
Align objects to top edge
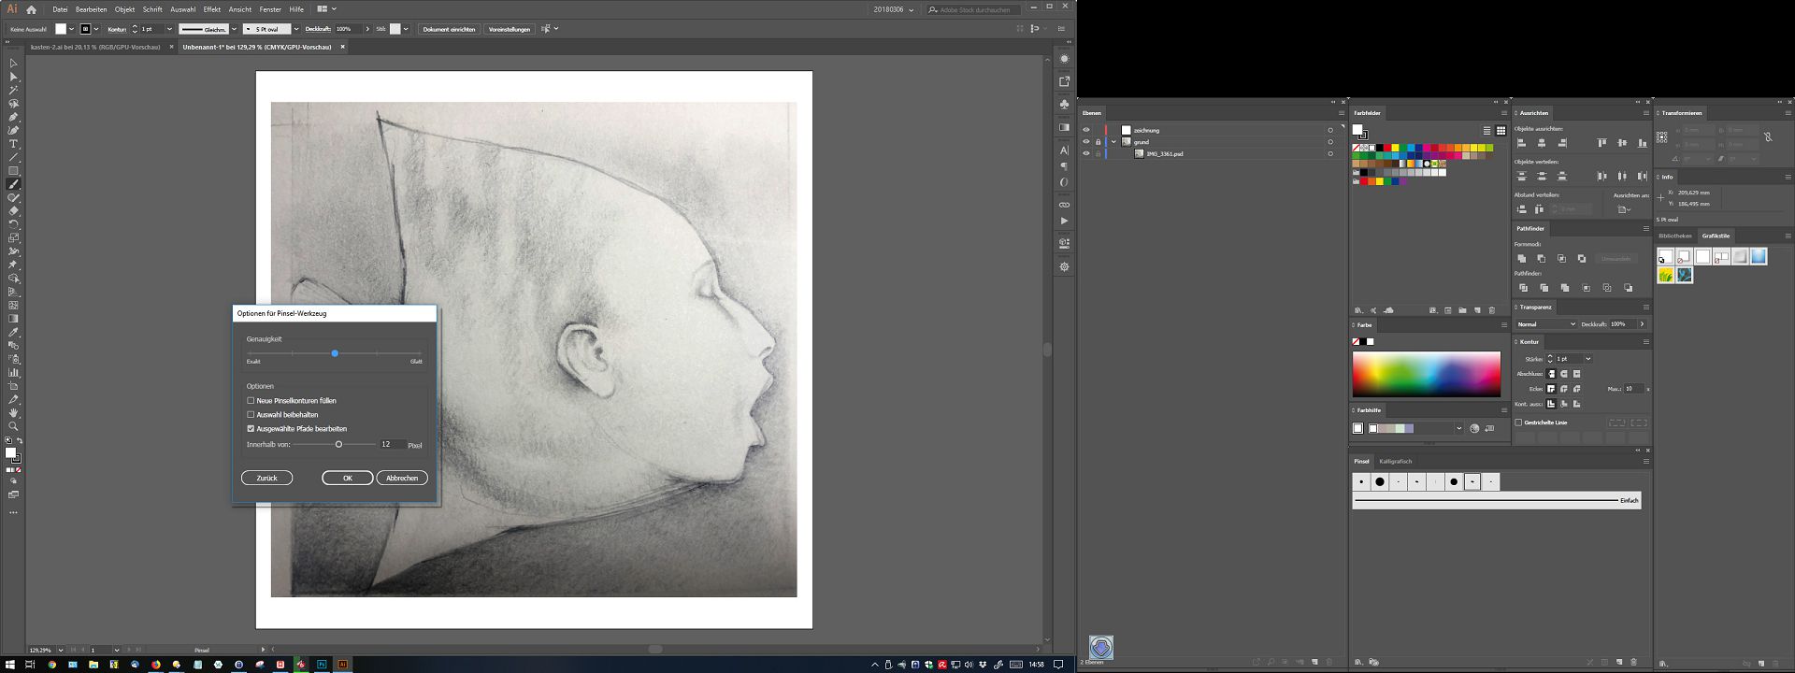pyautogui.click(x=1601, y=143)
